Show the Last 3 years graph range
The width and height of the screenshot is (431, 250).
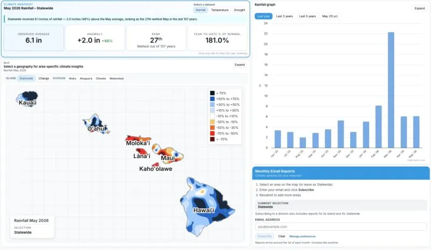click(284, 16)
